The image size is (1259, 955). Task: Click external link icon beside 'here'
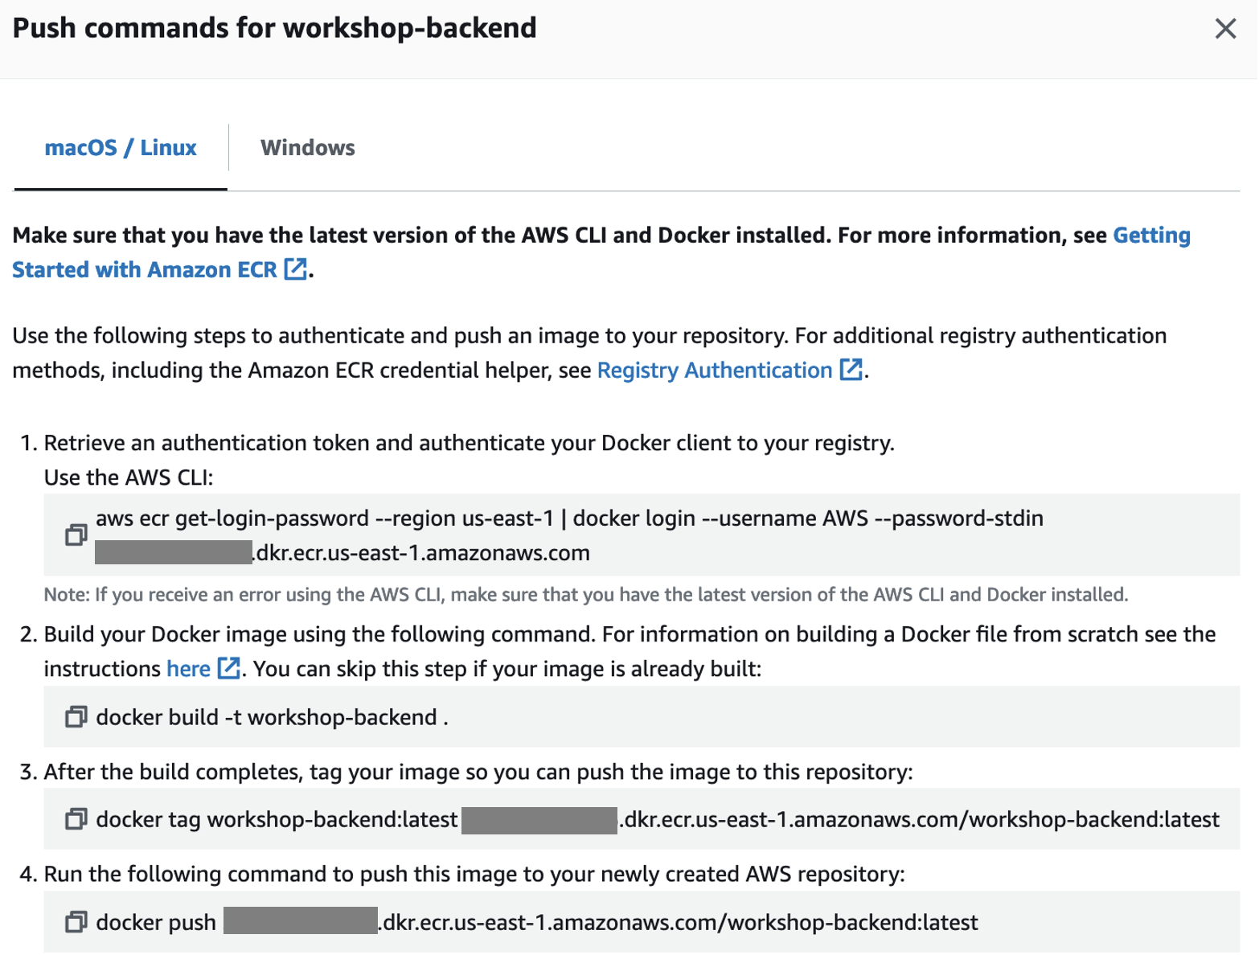click(x=228, y=668)
